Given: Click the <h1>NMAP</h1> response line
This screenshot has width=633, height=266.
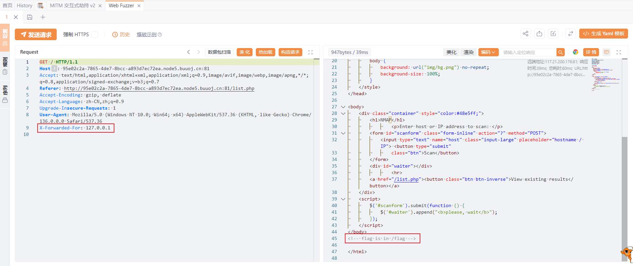Looking at the screenshot, I should (x=387, y=120).
